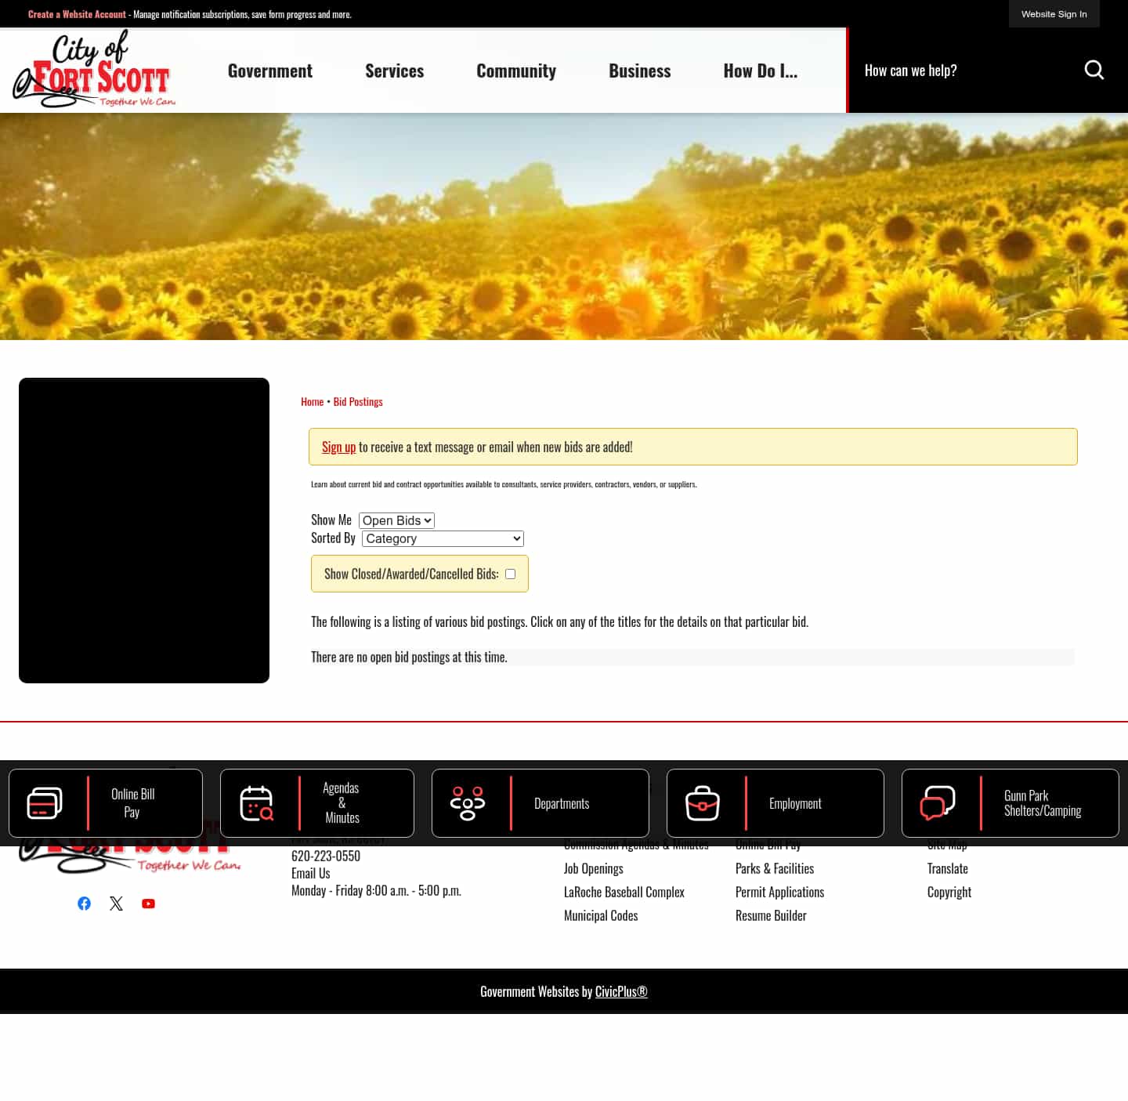Open the Sorted By Category dropdown
This screenshot has height=1101, width=1128.
pyautogui.click(x=443, y=538)
